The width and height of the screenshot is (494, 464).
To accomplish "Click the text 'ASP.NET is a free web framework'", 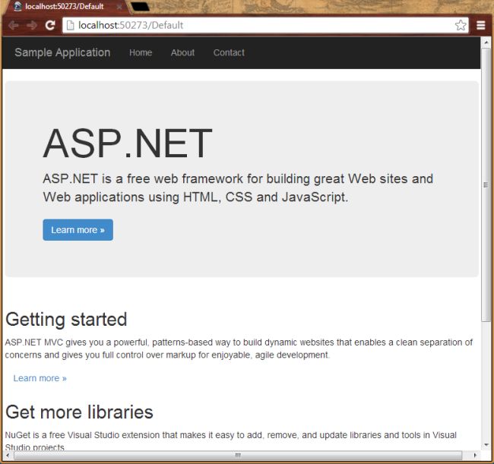I will (x=143, y=178).
